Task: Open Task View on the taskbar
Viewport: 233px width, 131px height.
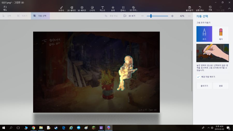Action: coord(18,128)
